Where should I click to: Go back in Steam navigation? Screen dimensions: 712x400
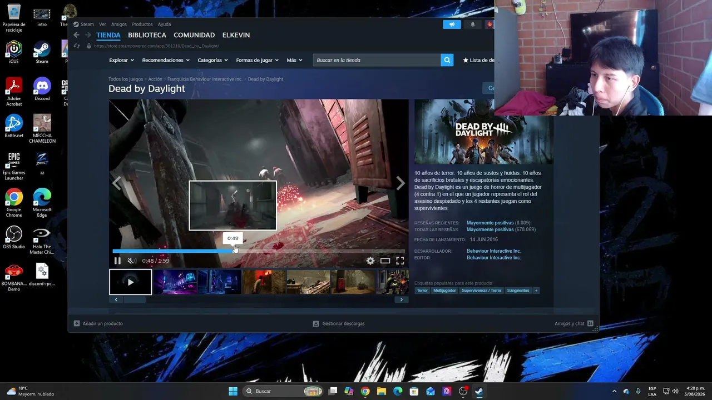click(77, 35)
